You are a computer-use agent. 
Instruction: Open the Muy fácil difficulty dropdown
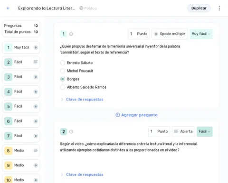click(x=201, y=34)
